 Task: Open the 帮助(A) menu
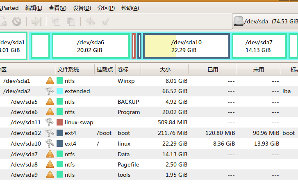130,8
